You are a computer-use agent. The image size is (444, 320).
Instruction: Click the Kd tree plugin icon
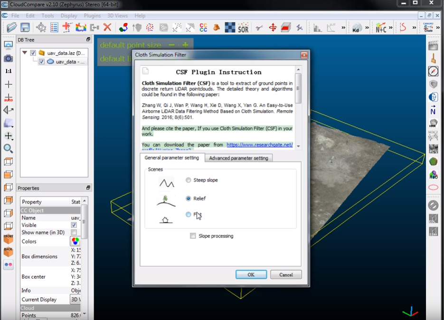click(356, 28)
